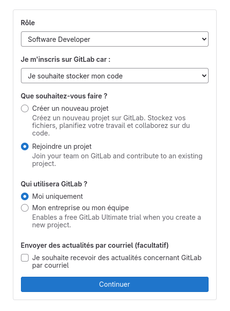Click the blue Continuer button

pos(115,284)
